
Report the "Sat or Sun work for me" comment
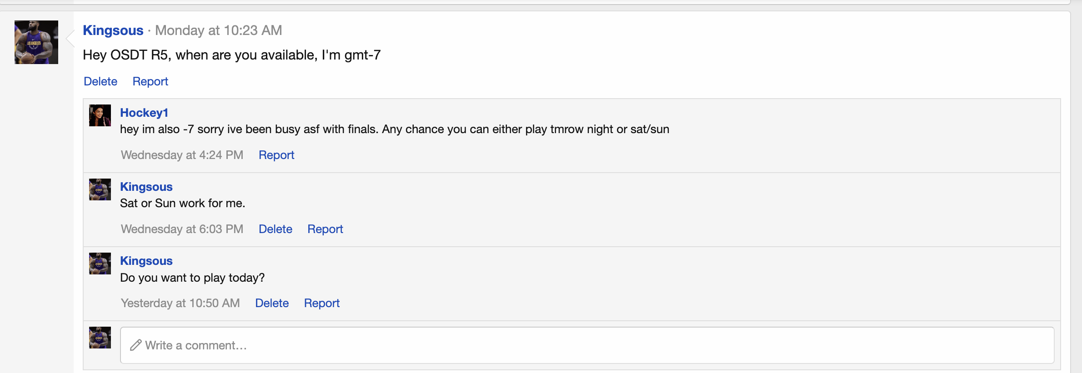pyautogui.click(x=325, y=229)
